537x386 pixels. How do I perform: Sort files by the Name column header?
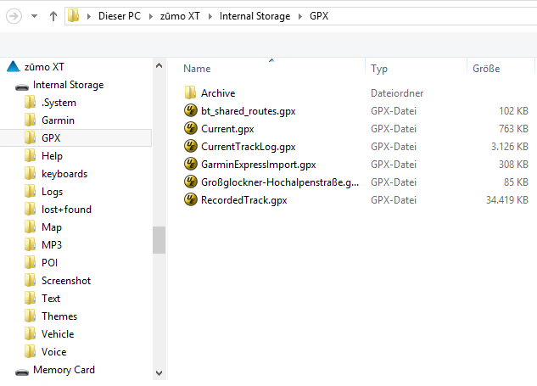point(197,69)
